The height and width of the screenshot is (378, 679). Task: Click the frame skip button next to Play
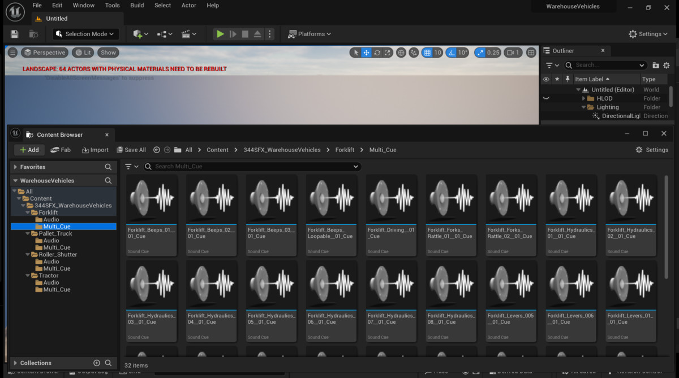click(233, 34)
